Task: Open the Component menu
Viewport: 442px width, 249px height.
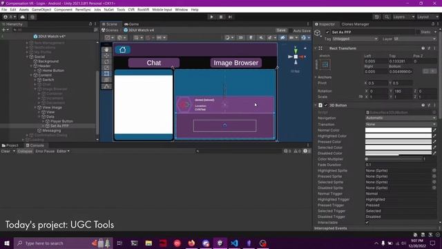Action: 63,10
